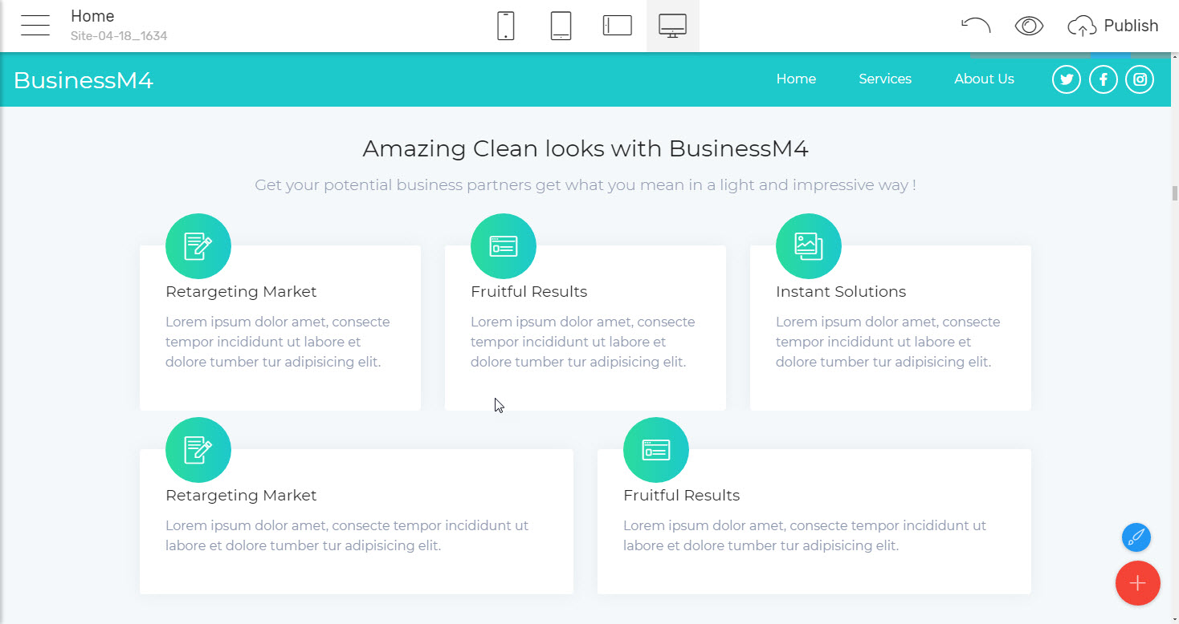
Task: Switch to mobile phone preview
Action: (x=505, y=26)
